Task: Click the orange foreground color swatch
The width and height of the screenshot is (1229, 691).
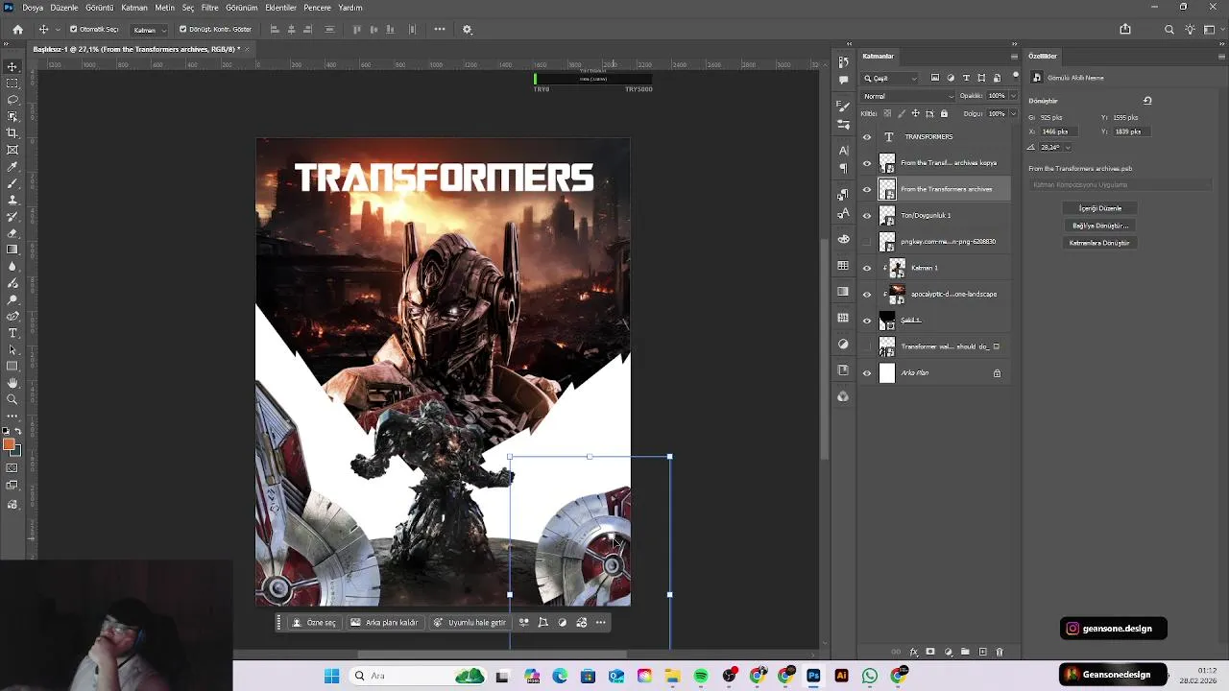Action: [x=9, y=443]
